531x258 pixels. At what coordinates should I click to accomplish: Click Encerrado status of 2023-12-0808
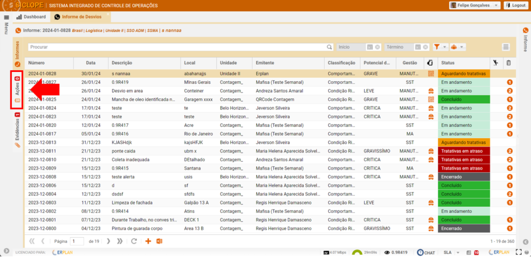(464, 177)
